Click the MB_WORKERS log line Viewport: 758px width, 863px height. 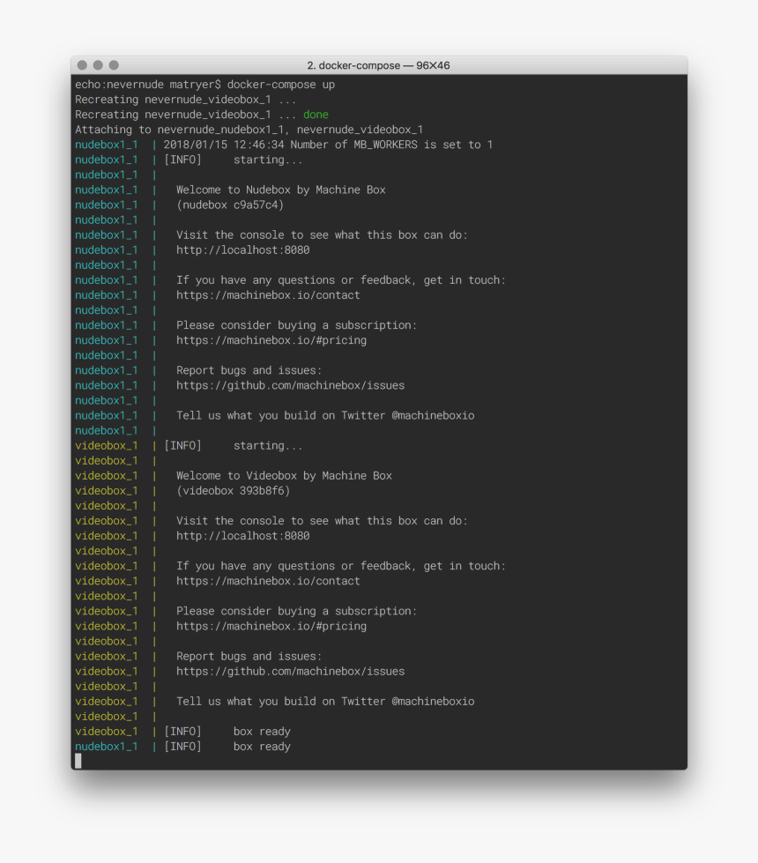[284, 145]
